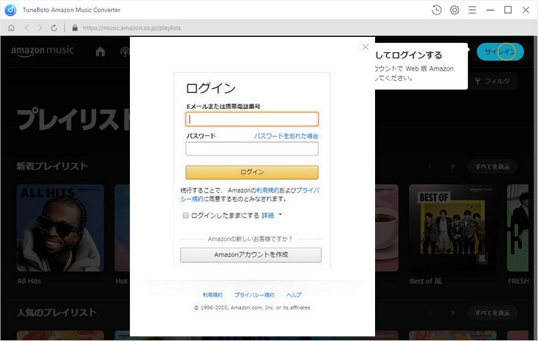Open the forgot password link
This screenshot has width=538, height=341.
[286, 136]
